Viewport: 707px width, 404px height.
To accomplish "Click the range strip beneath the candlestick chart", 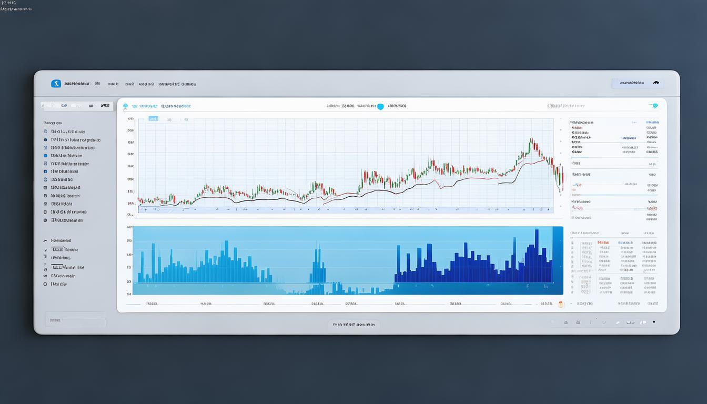I will point(345,210).
